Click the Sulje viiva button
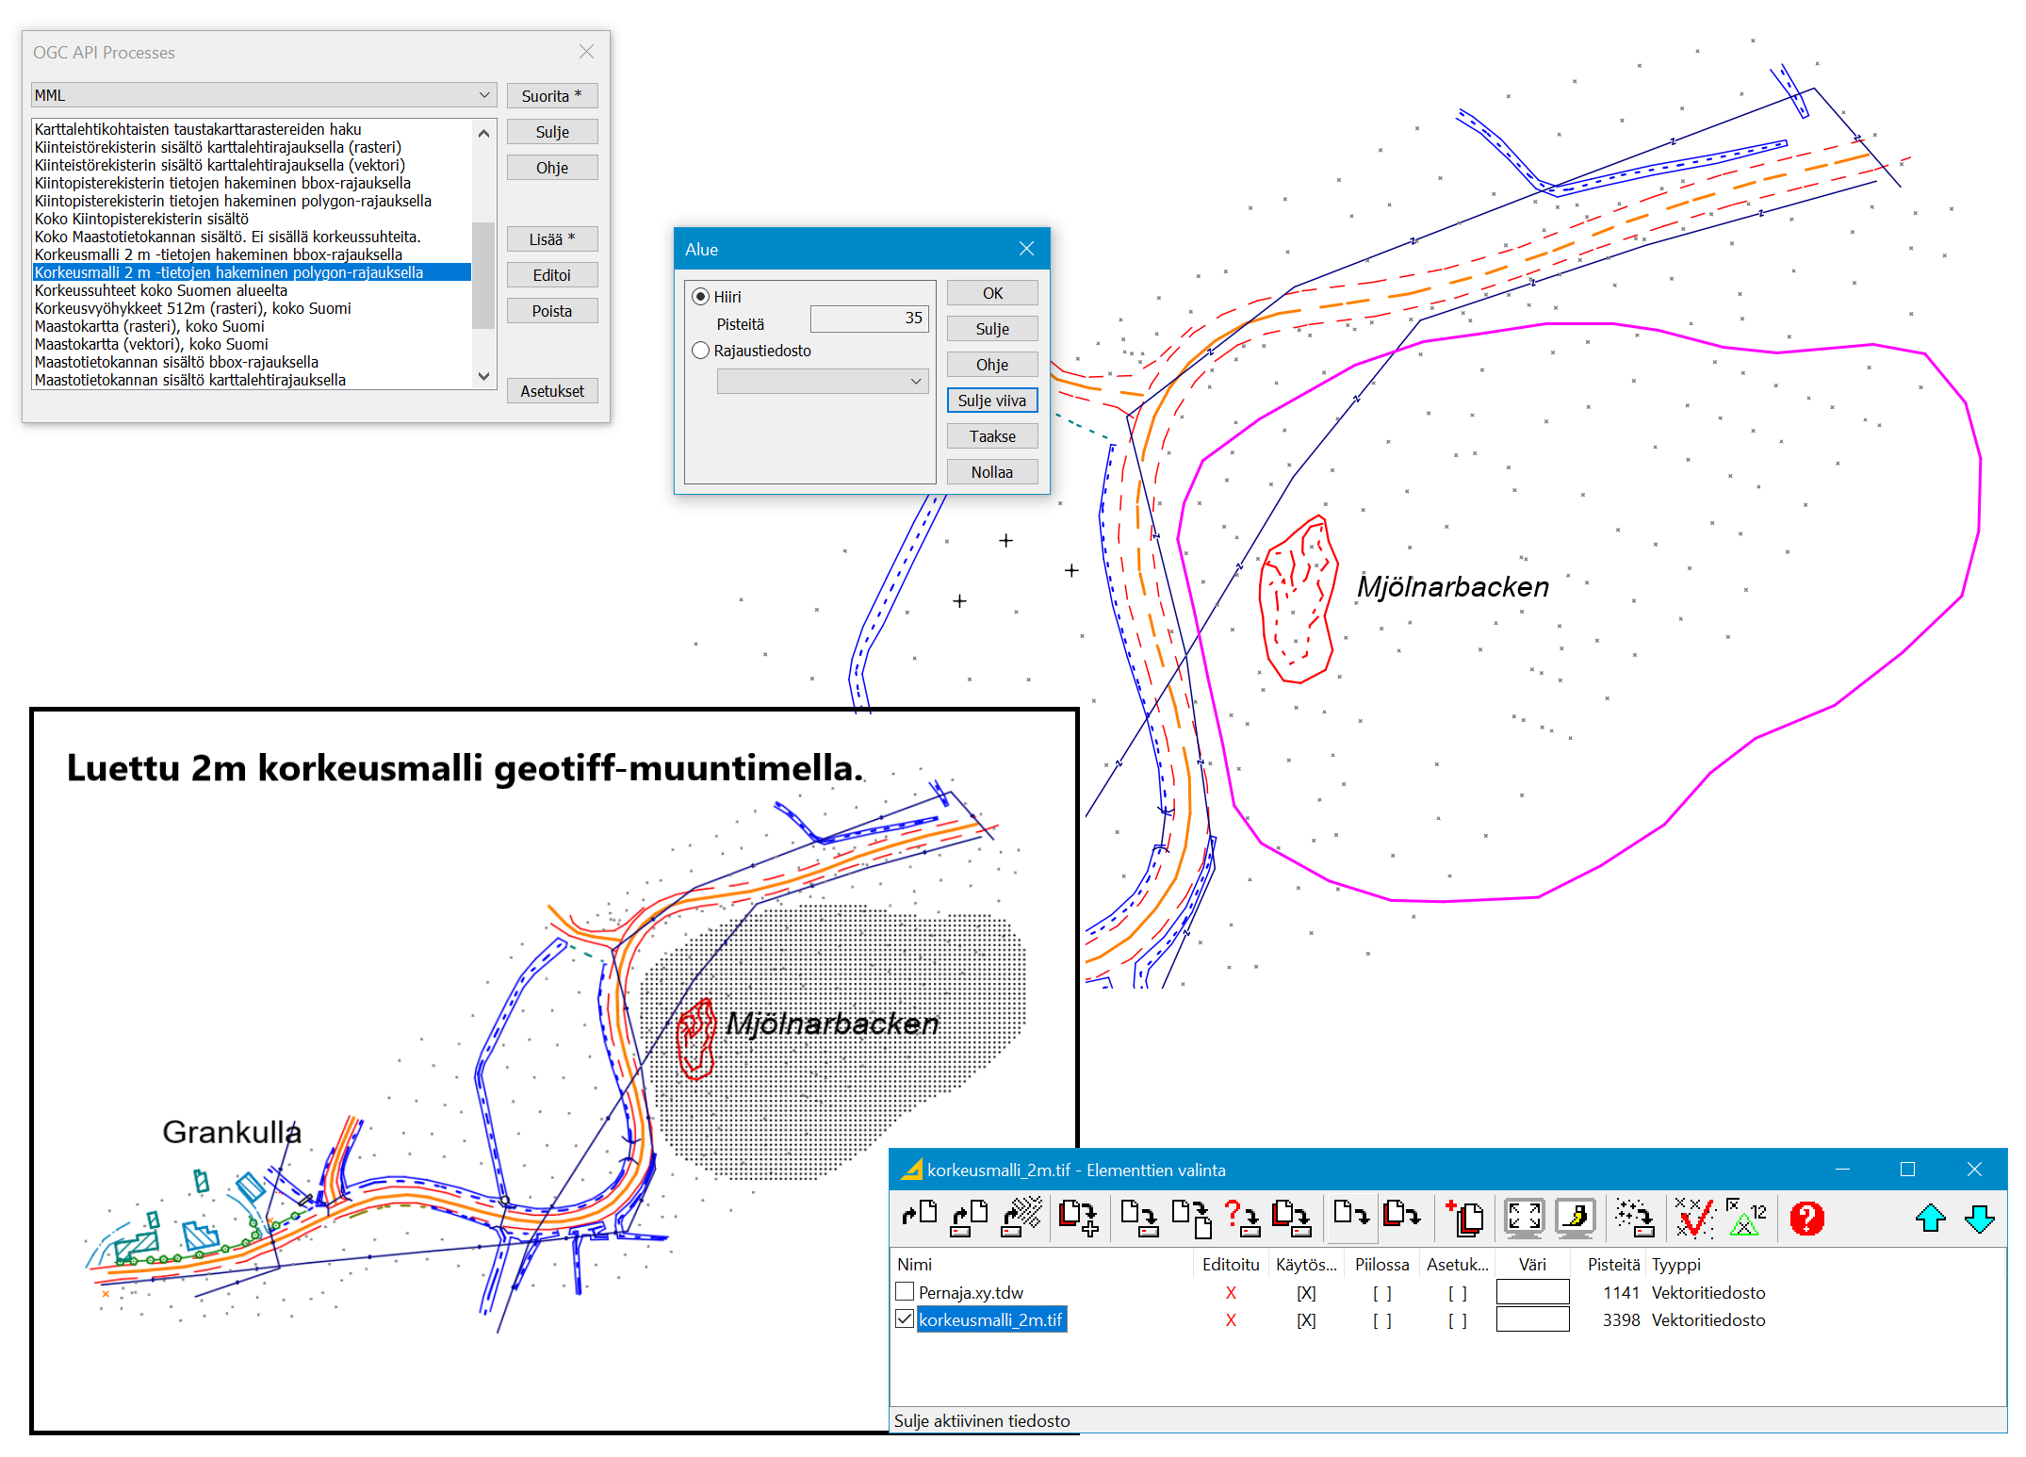 (991, 401)
